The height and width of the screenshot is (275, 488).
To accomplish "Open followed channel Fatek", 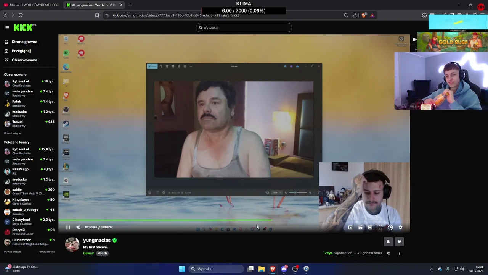I will pyautogui.click(x=29, y=104).
